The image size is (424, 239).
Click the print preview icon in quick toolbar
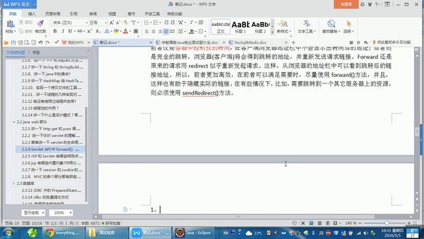pos(34,42)
